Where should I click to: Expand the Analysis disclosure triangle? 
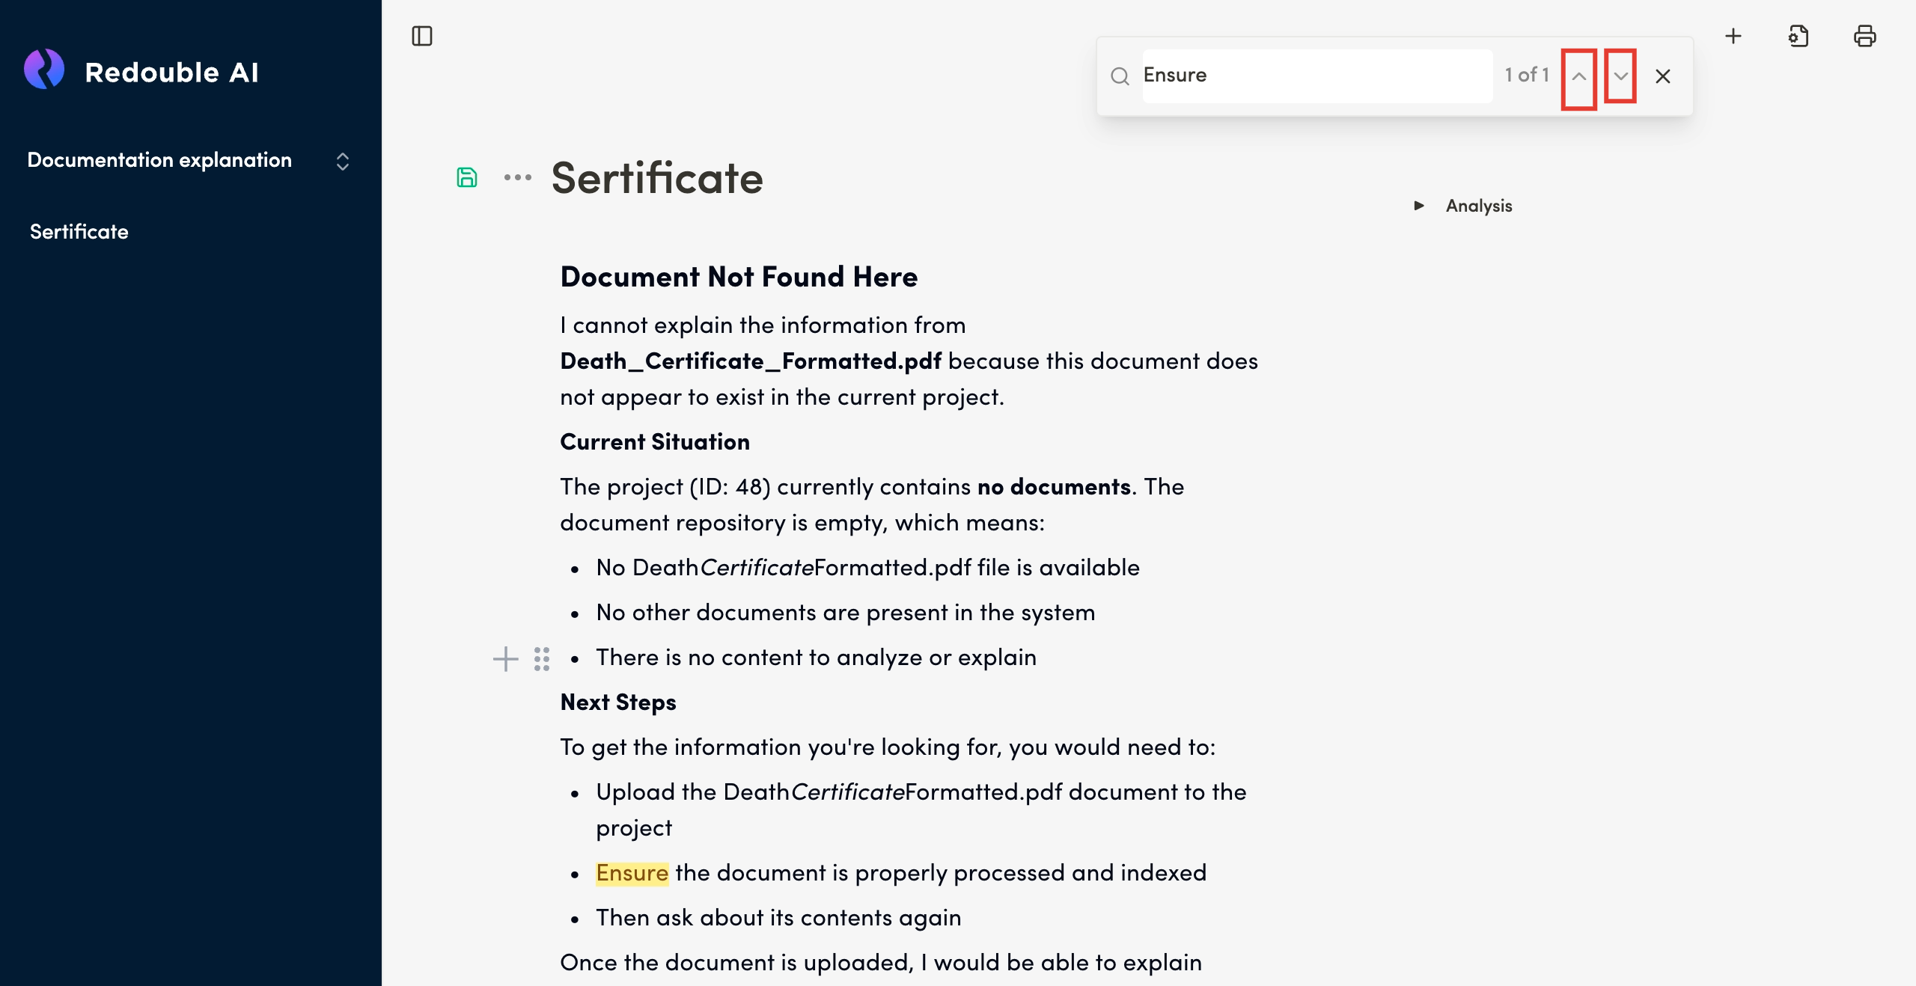click(x=1418, y=206)
